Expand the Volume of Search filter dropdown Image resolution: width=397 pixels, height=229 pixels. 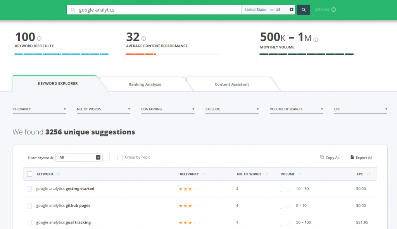pos(297,109)
